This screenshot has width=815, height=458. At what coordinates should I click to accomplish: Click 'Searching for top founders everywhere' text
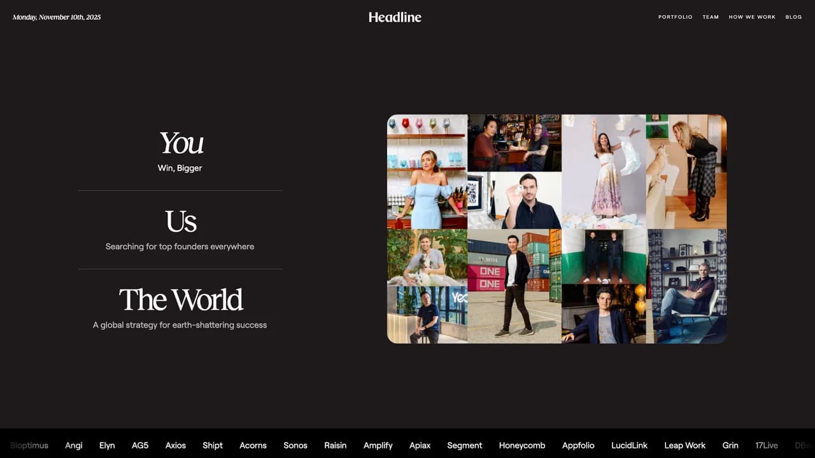(180, 246)
